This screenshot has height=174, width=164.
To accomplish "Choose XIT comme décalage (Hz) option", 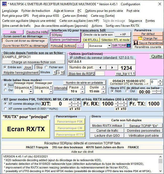I will [x=5, y=104].
